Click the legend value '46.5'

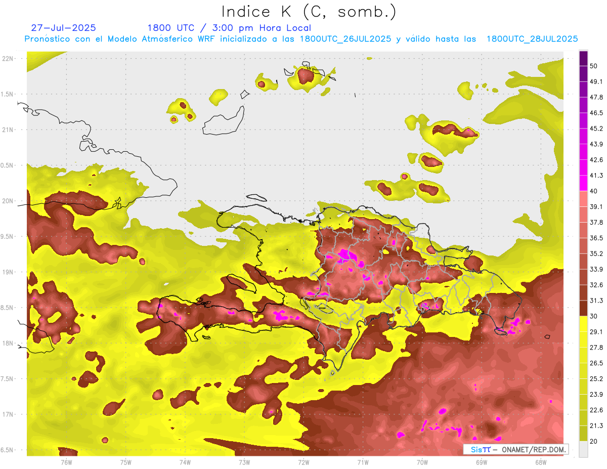pyautogui.click(x=596, y=113)
